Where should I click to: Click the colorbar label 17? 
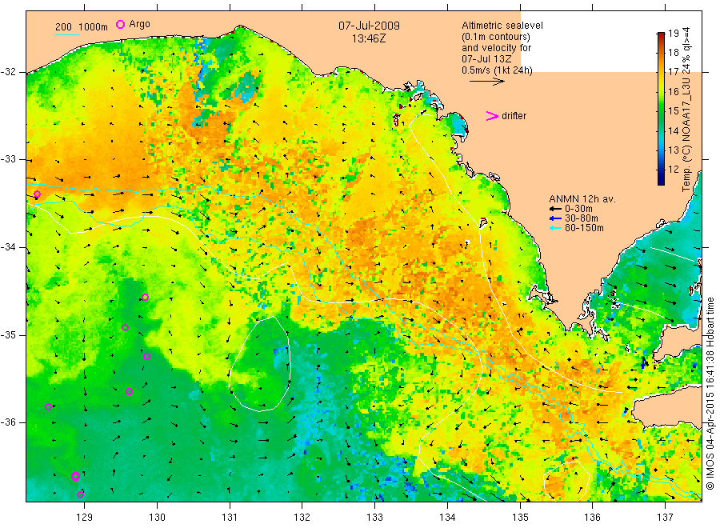coord(673,72)
